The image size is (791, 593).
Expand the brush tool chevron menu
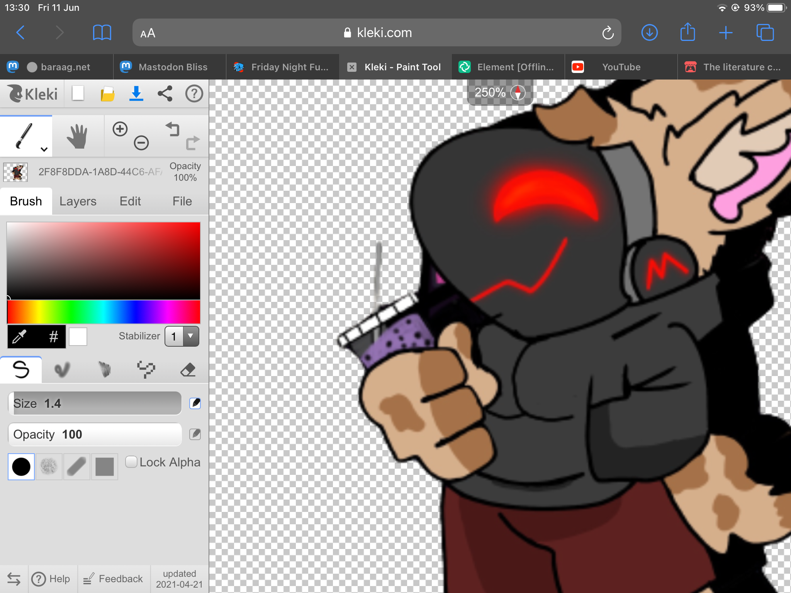[44, 149]
